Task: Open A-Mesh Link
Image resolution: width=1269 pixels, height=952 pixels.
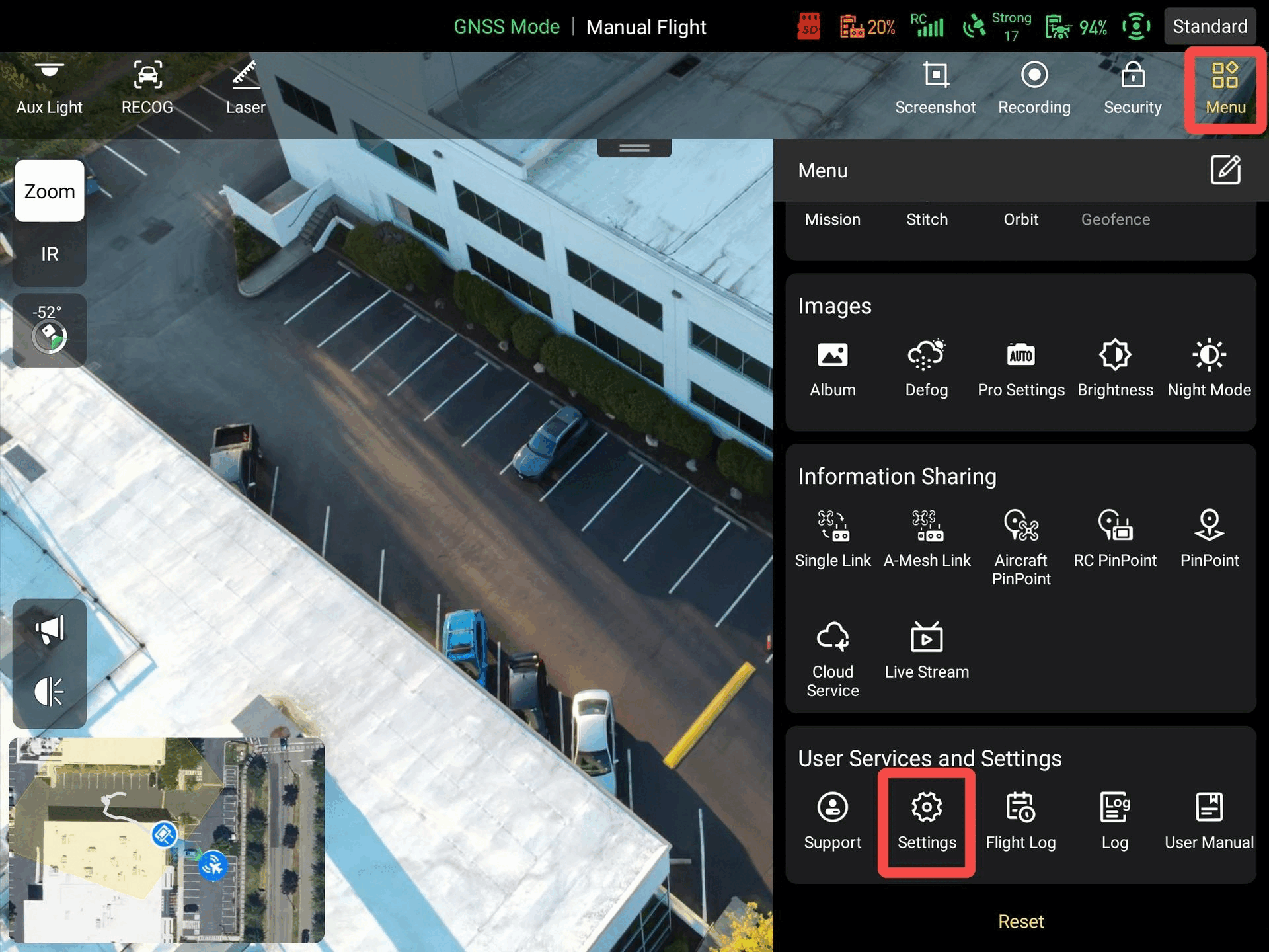Action: click(x=927, y=539)
